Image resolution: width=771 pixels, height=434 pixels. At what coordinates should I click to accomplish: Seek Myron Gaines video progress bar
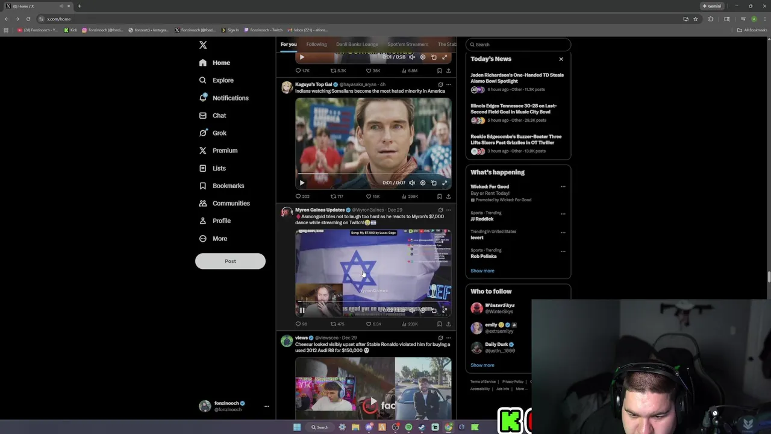[373, 303]
